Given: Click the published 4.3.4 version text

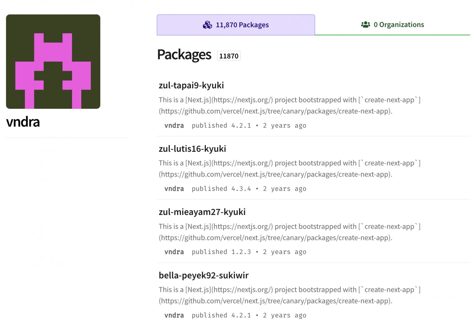Looking at the screenshot, I should 221,189.
